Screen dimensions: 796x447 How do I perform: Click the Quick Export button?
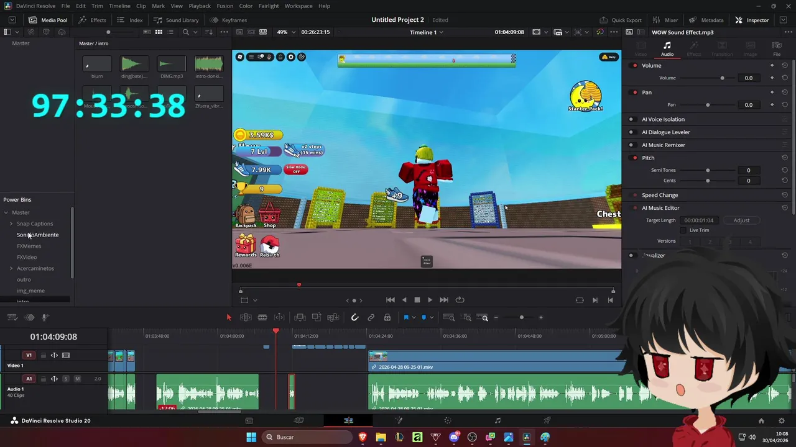tap(620, 20)
